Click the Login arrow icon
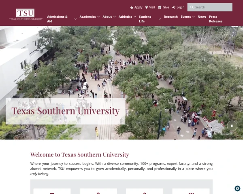This screenshot has height=194, width=243. tap(174, 7)
